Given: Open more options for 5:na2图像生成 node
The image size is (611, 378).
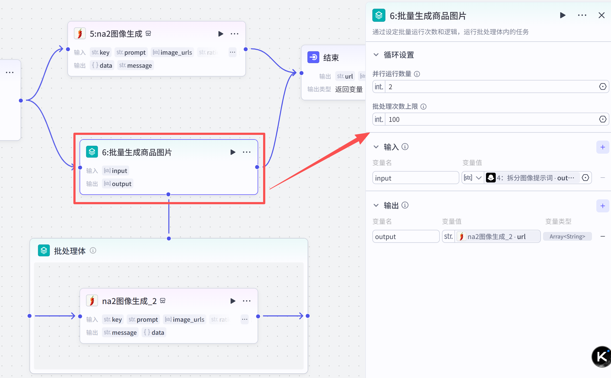Looking at the screenshot, I should pyautogui.click(x=234, y=34).
